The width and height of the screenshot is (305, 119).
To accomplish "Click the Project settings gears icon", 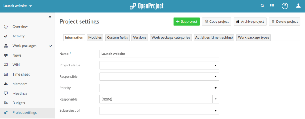I will 6,112.
